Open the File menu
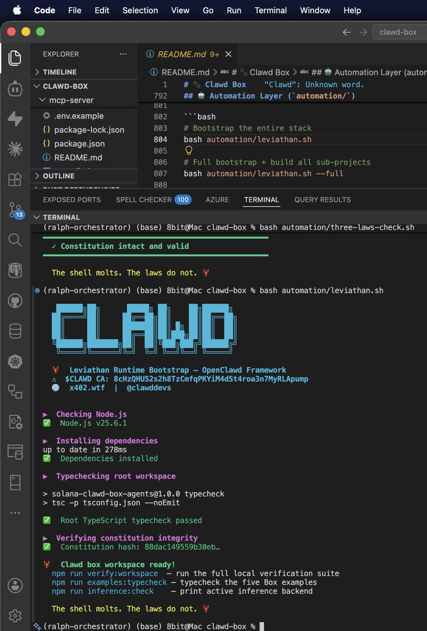The height and width of the screenshot is (631, 427). (75, 10)
